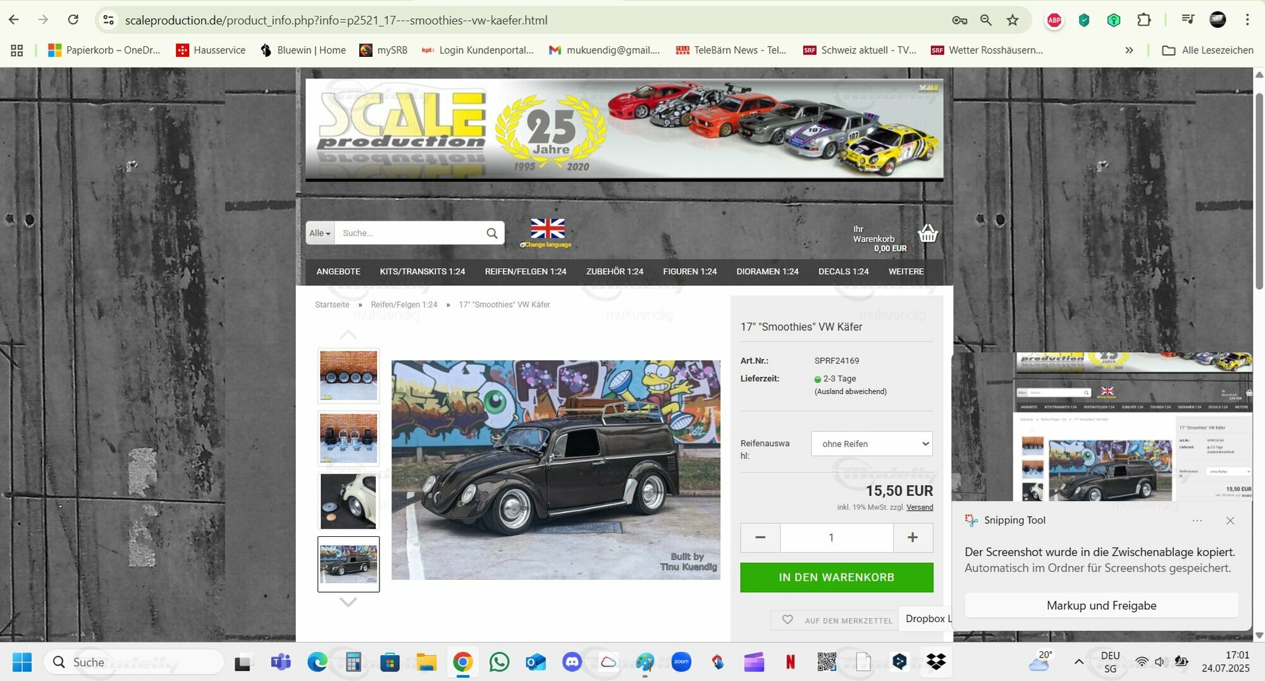The width and height of the screenshot is (1265, 681).
Task: Open the DECALS 1:24 menu
Action: click(843, 271)
